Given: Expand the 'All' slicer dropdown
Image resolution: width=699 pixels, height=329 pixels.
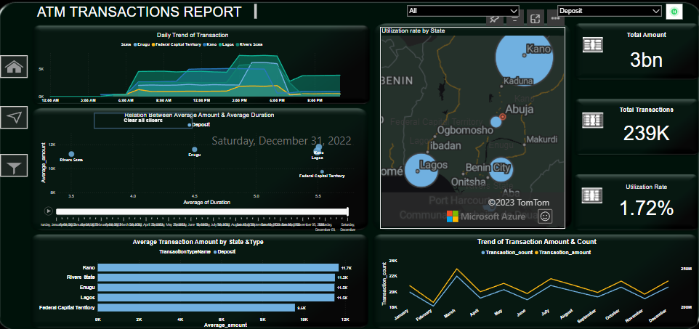Looking at the screenshot, I should click(x=463, y=11).
